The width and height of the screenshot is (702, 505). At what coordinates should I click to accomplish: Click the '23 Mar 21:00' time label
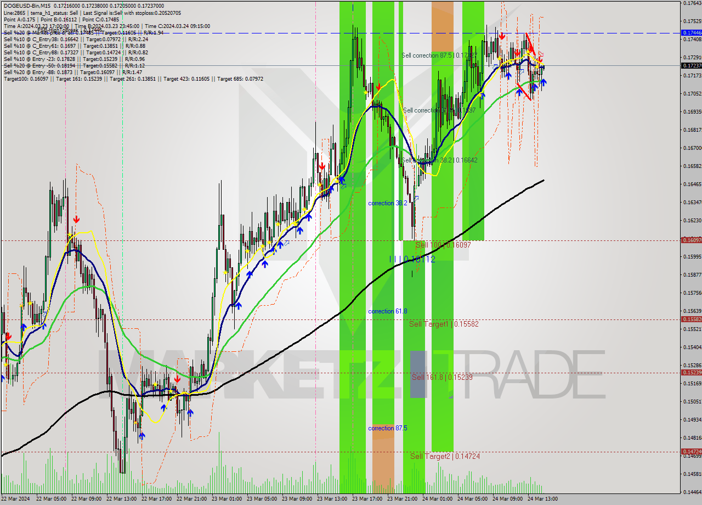(403, 499)
